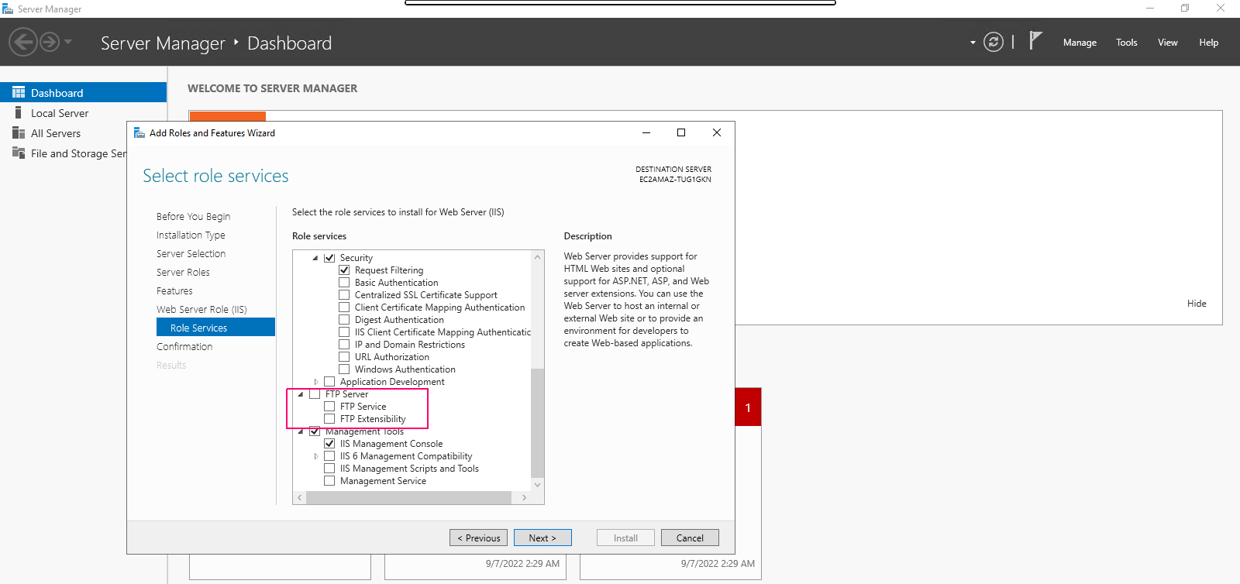The image size is (1240, 584).
Task: Check the FTP Extensibility checkbox
Action: point(329,419)
